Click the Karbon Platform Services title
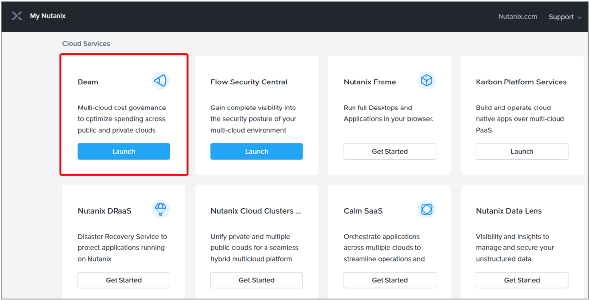This screenshot has width=590, height=300. (522, 82)
